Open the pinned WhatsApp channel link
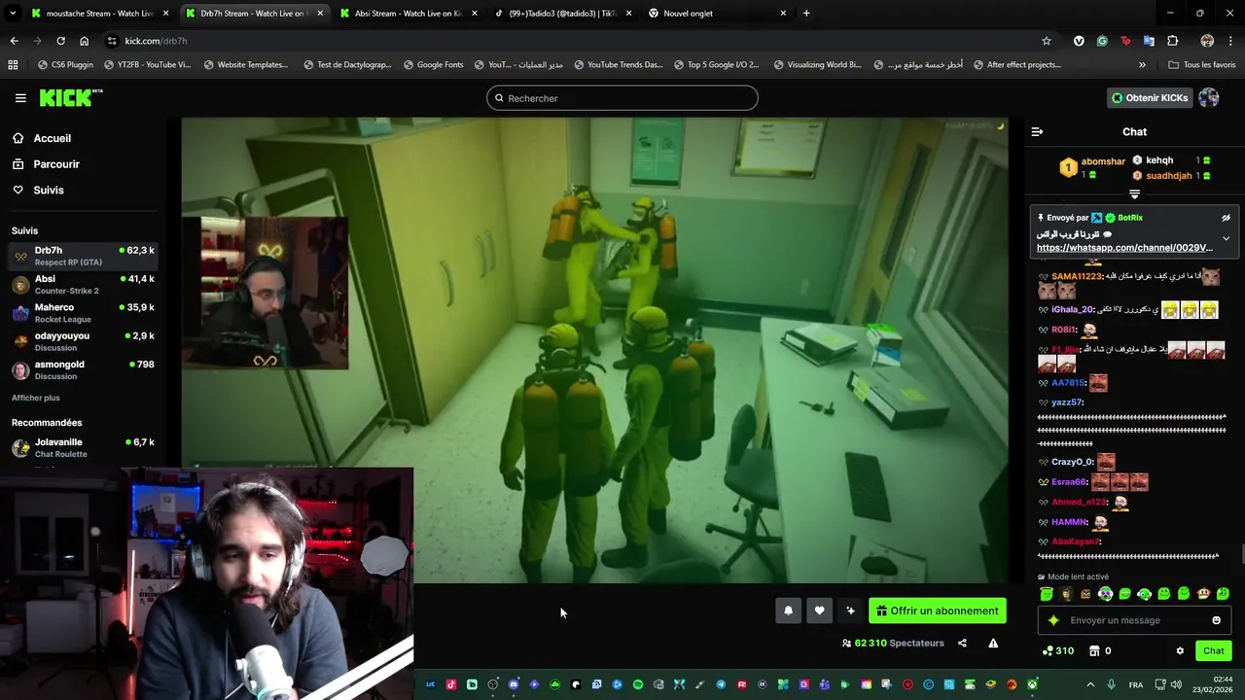Image resolution: width=1245 pixels, height=700 pixels. (x=1124, y=248)
